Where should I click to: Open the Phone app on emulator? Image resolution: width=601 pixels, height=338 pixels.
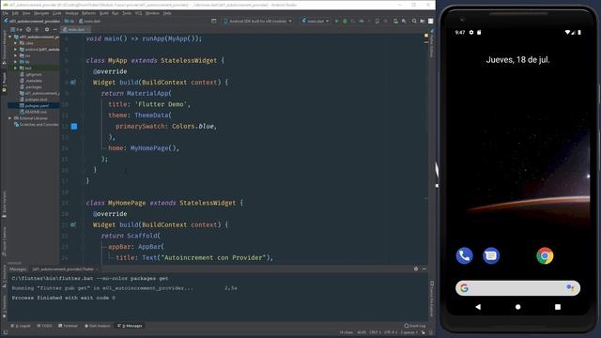(x=464, y=255)
